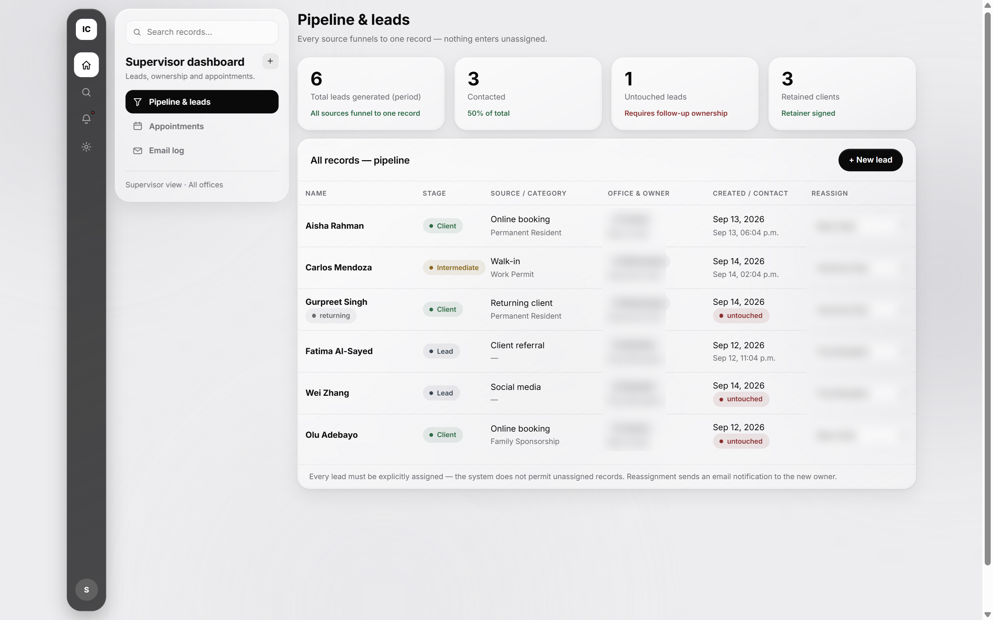Screen dimensions: 993x620
Task: Click the untouched badge in Olu Adebayo's row
Action: [x=741, y=441]
